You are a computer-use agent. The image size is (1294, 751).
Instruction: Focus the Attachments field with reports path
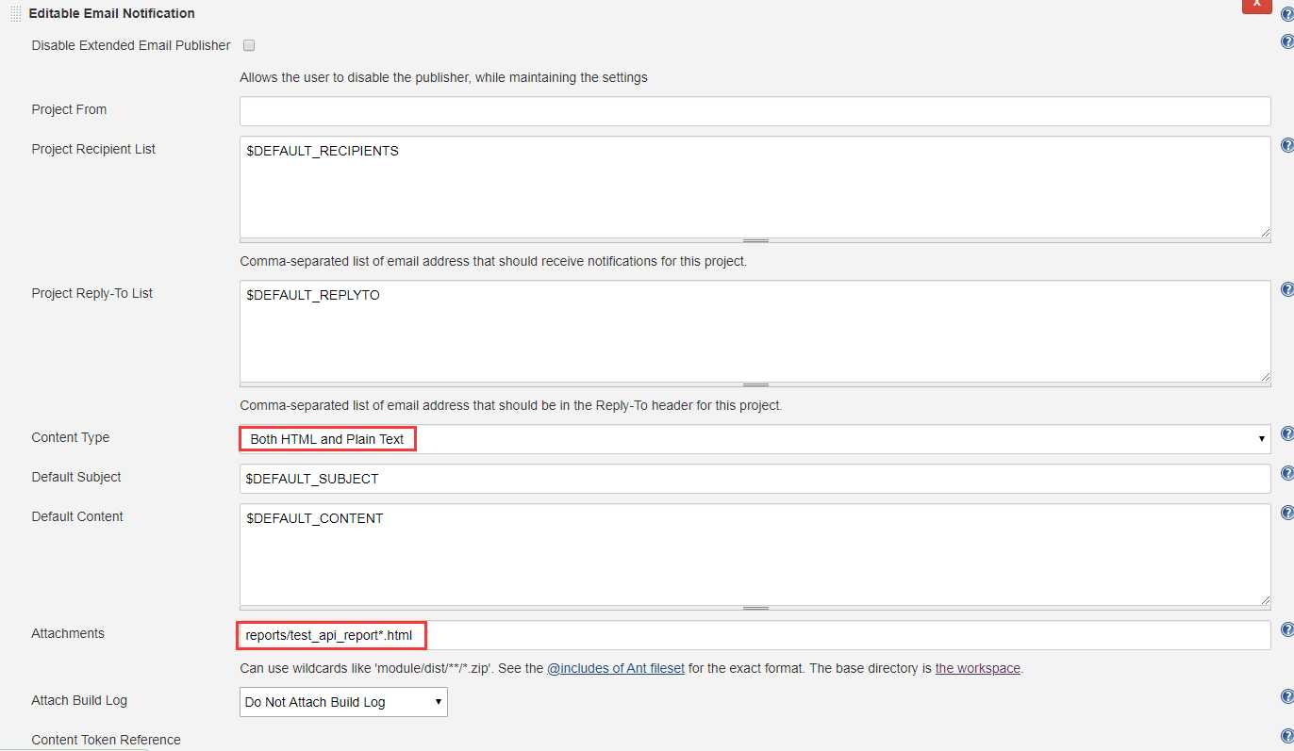[755, 635]
